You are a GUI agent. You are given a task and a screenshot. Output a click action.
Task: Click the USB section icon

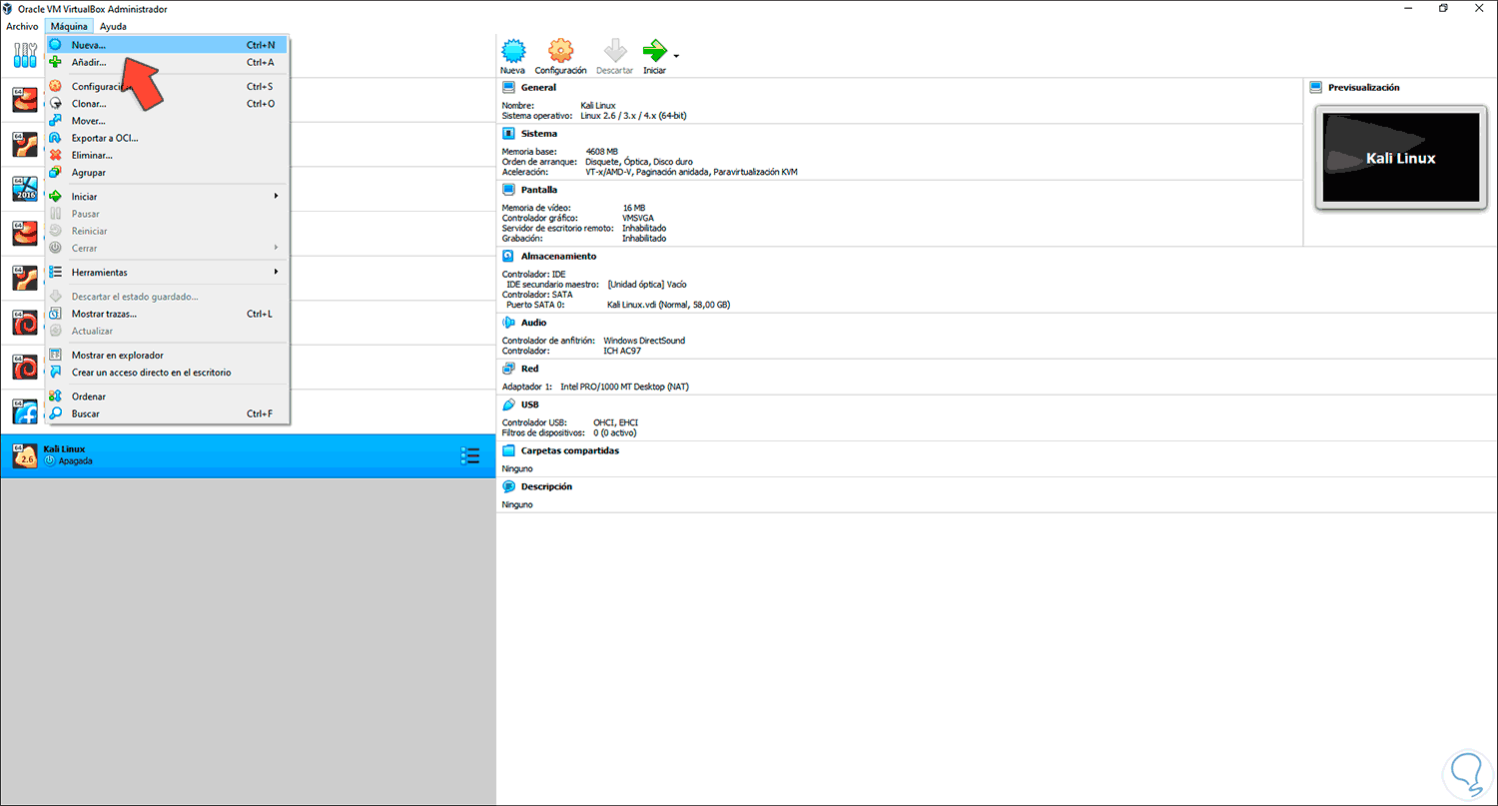pyautogui.click(x=508, y=404)
